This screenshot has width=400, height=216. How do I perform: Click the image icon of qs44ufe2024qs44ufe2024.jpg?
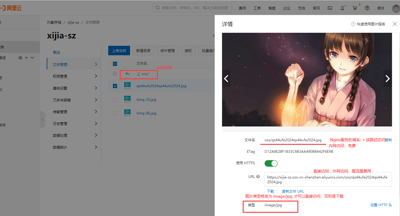127,86
